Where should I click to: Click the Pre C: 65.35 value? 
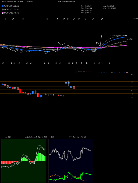[x=86, y=13]
